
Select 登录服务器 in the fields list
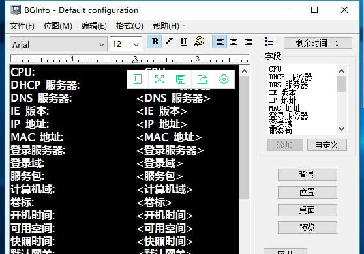(x=288, y=116)
